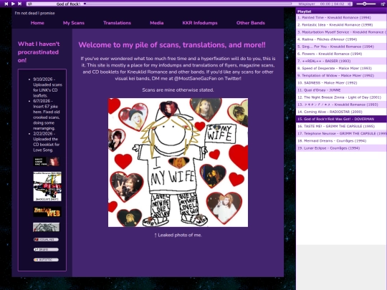The height and width of the screenshot is (290, 387).
Task: Play the current track
Action: [13, 4]
